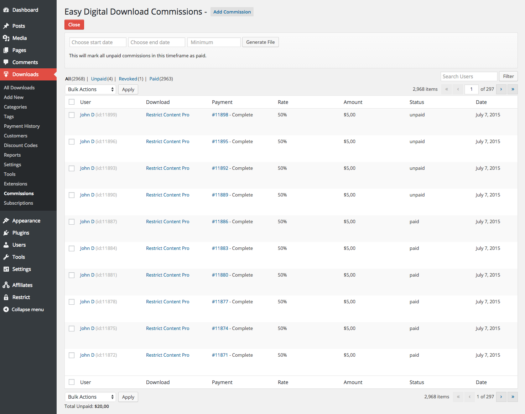Open the bottom Bulk Actions dropdown
Screen dimensions: 525x414
pos(91,397)
